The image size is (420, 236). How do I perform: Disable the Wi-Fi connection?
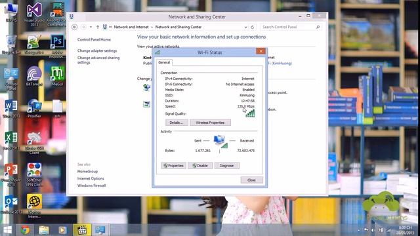click(x=200, y=166)
